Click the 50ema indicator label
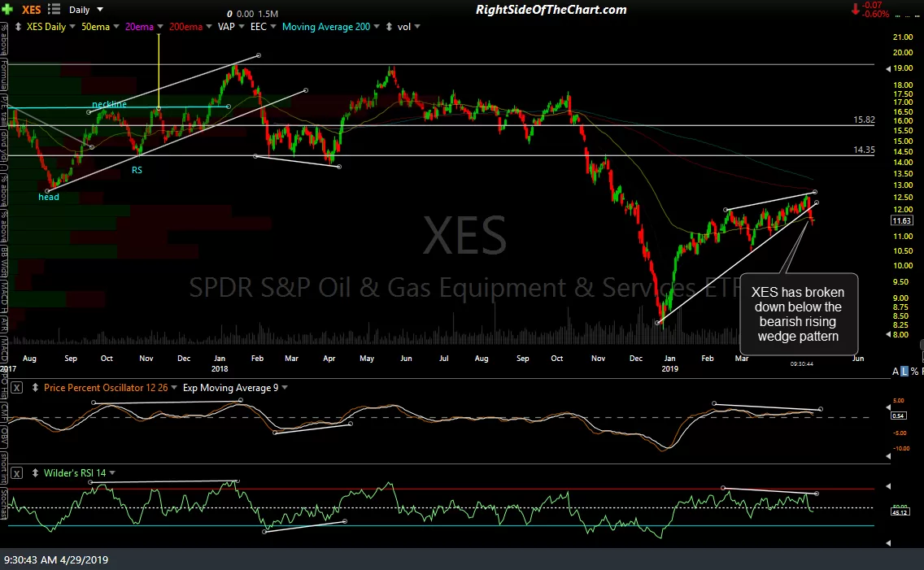924x570 pixels. tap(95, 27)
